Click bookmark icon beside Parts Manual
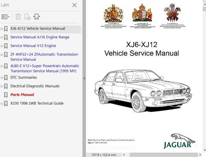The image size is (206, 157). point(5,95)
